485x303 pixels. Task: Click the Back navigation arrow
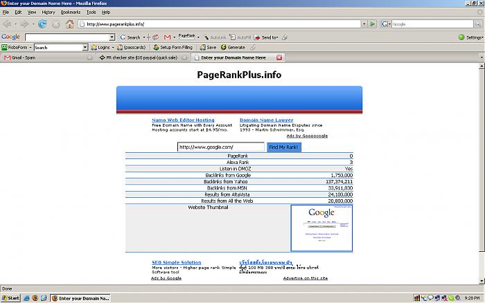8,24
